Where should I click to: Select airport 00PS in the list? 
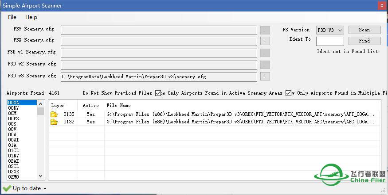(22, 119)
